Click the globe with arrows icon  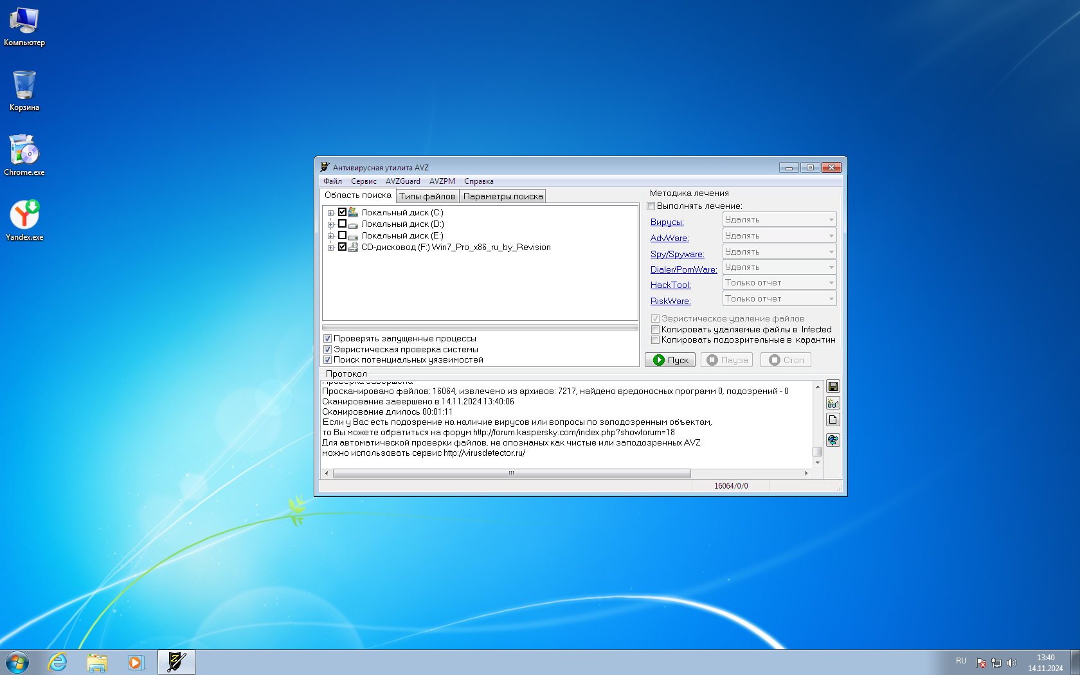click(833, 440)
